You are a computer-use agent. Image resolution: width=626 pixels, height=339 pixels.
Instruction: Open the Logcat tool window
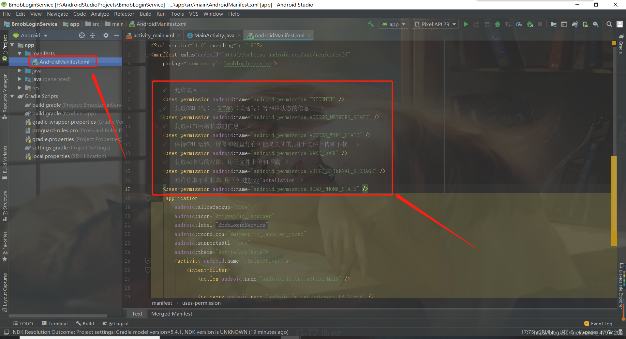(x=116, y=323)
